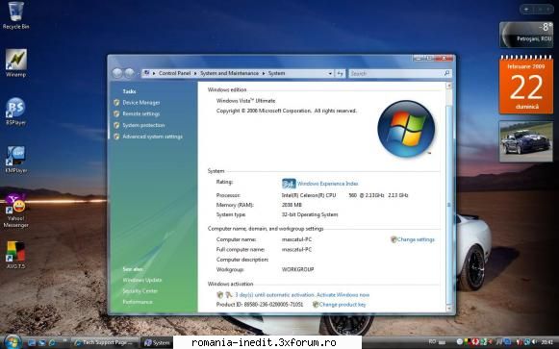Click the WORKGROUP workgroup value
Image resolution: width=559 pixels, height=349 pixels.
pyautogui.click(x=297, y=269)
